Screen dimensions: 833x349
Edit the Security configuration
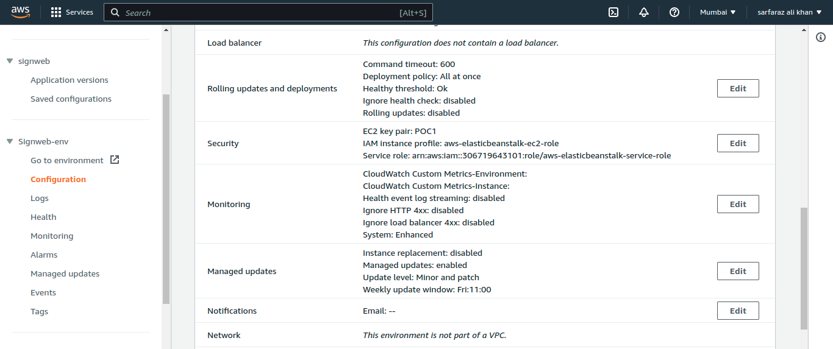point(738,143)
